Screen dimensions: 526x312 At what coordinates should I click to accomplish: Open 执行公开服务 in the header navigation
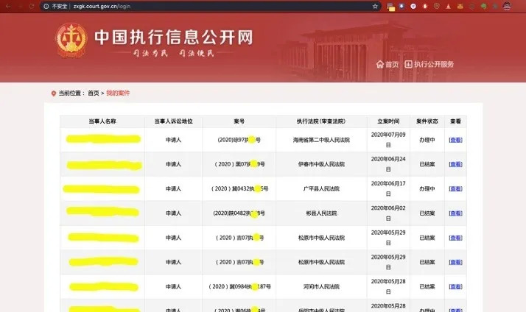click(434, 64)
